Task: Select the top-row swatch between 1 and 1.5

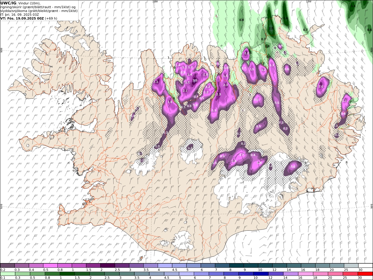Action: pos(79,266)
